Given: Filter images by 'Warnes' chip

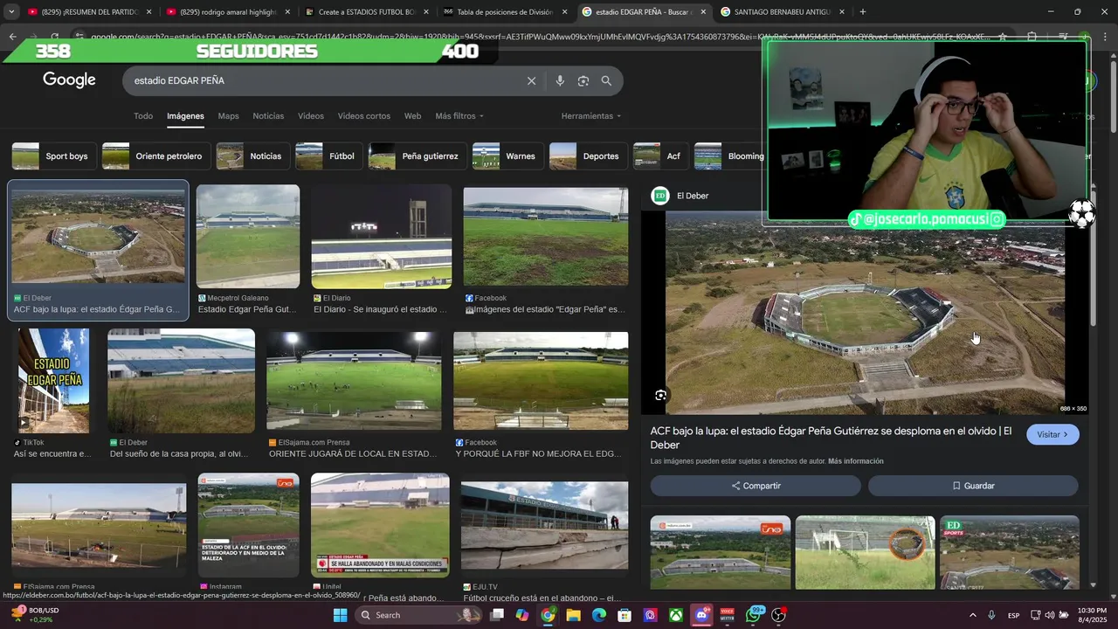Looking at the screenshot, I should [507, 156].
